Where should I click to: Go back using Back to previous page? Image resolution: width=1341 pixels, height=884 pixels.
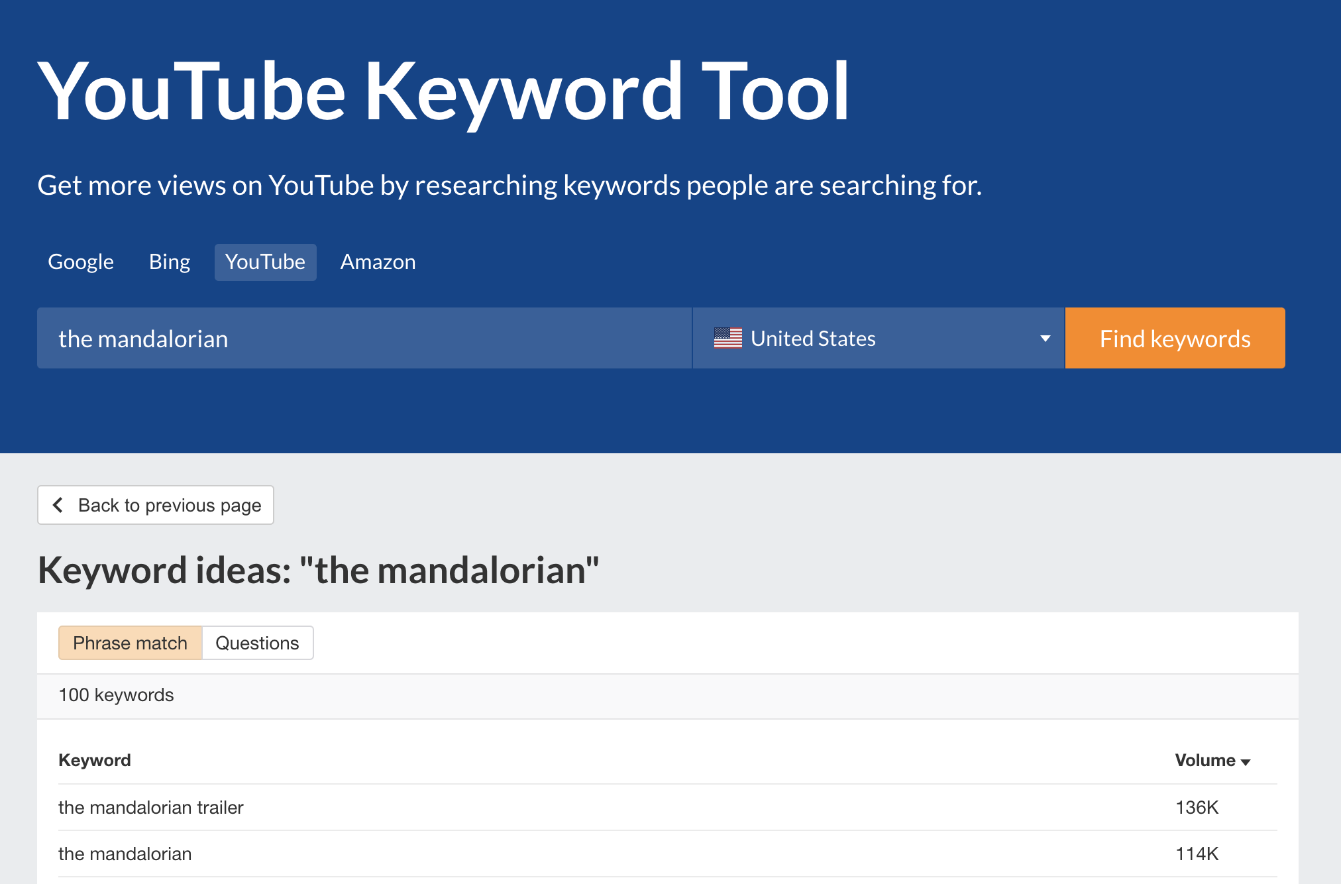click(156, 505)
